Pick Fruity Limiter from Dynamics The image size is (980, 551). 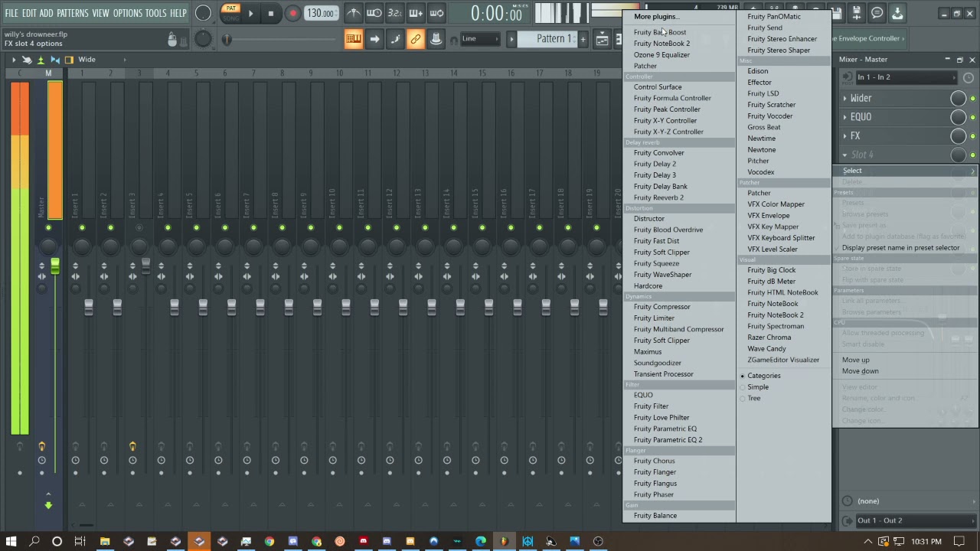click(x=654, y=318)
